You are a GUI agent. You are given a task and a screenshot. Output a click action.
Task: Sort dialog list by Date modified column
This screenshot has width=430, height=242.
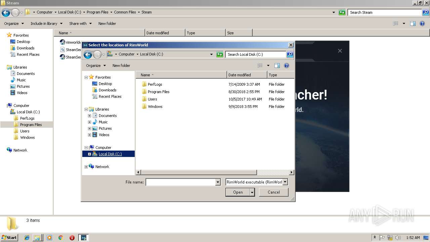point(247,75)
